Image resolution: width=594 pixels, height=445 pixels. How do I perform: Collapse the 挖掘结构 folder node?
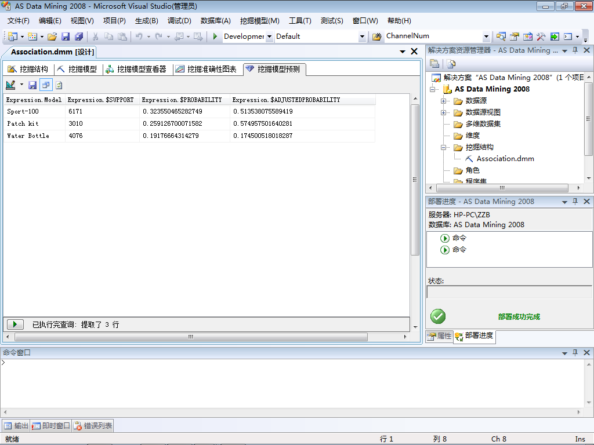pos(443,148)
